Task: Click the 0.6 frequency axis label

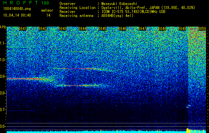Action: coord(3,126)
